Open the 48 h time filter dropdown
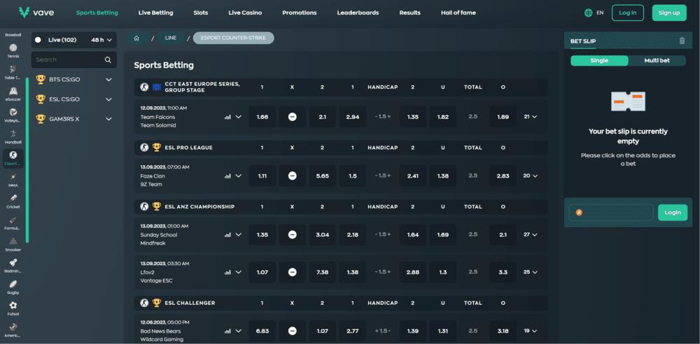700x344 pixels. 101,40
